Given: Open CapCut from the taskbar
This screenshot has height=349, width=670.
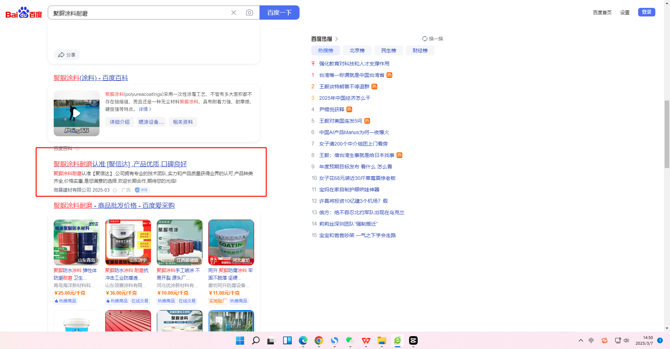Looking at the screenshot, I should [x=413, y=340].
